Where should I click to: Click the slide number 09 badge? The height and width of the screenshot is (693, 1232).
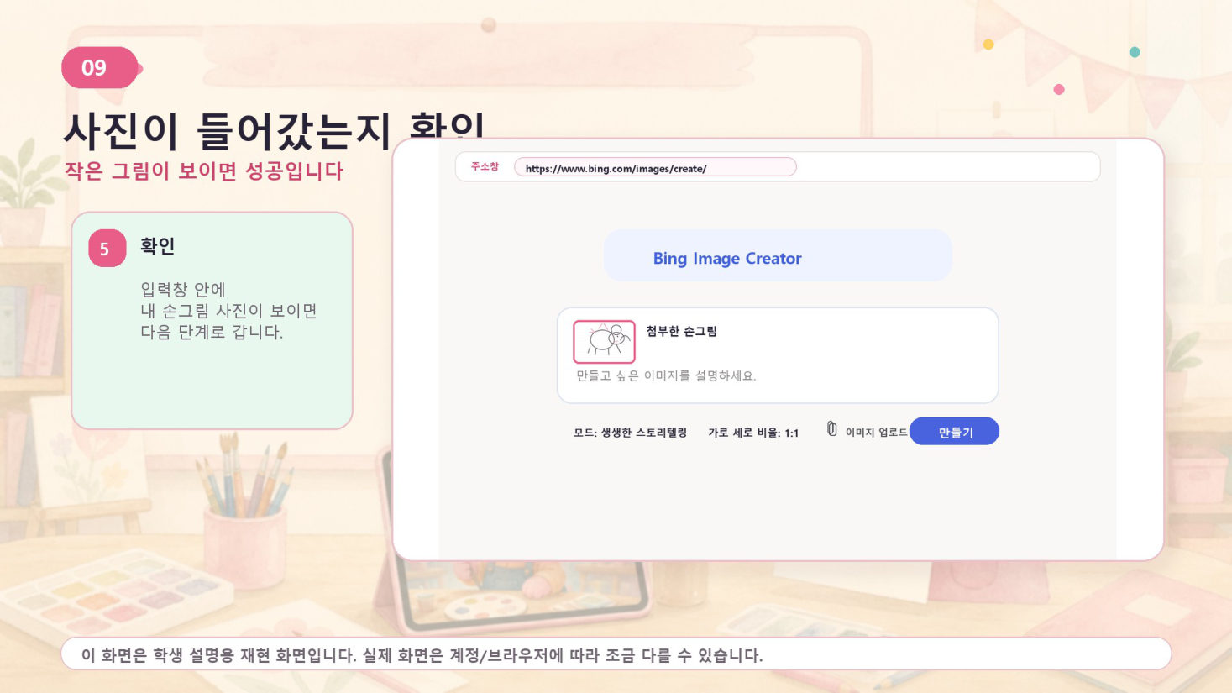pyautogui.click(x=99, y=67)
